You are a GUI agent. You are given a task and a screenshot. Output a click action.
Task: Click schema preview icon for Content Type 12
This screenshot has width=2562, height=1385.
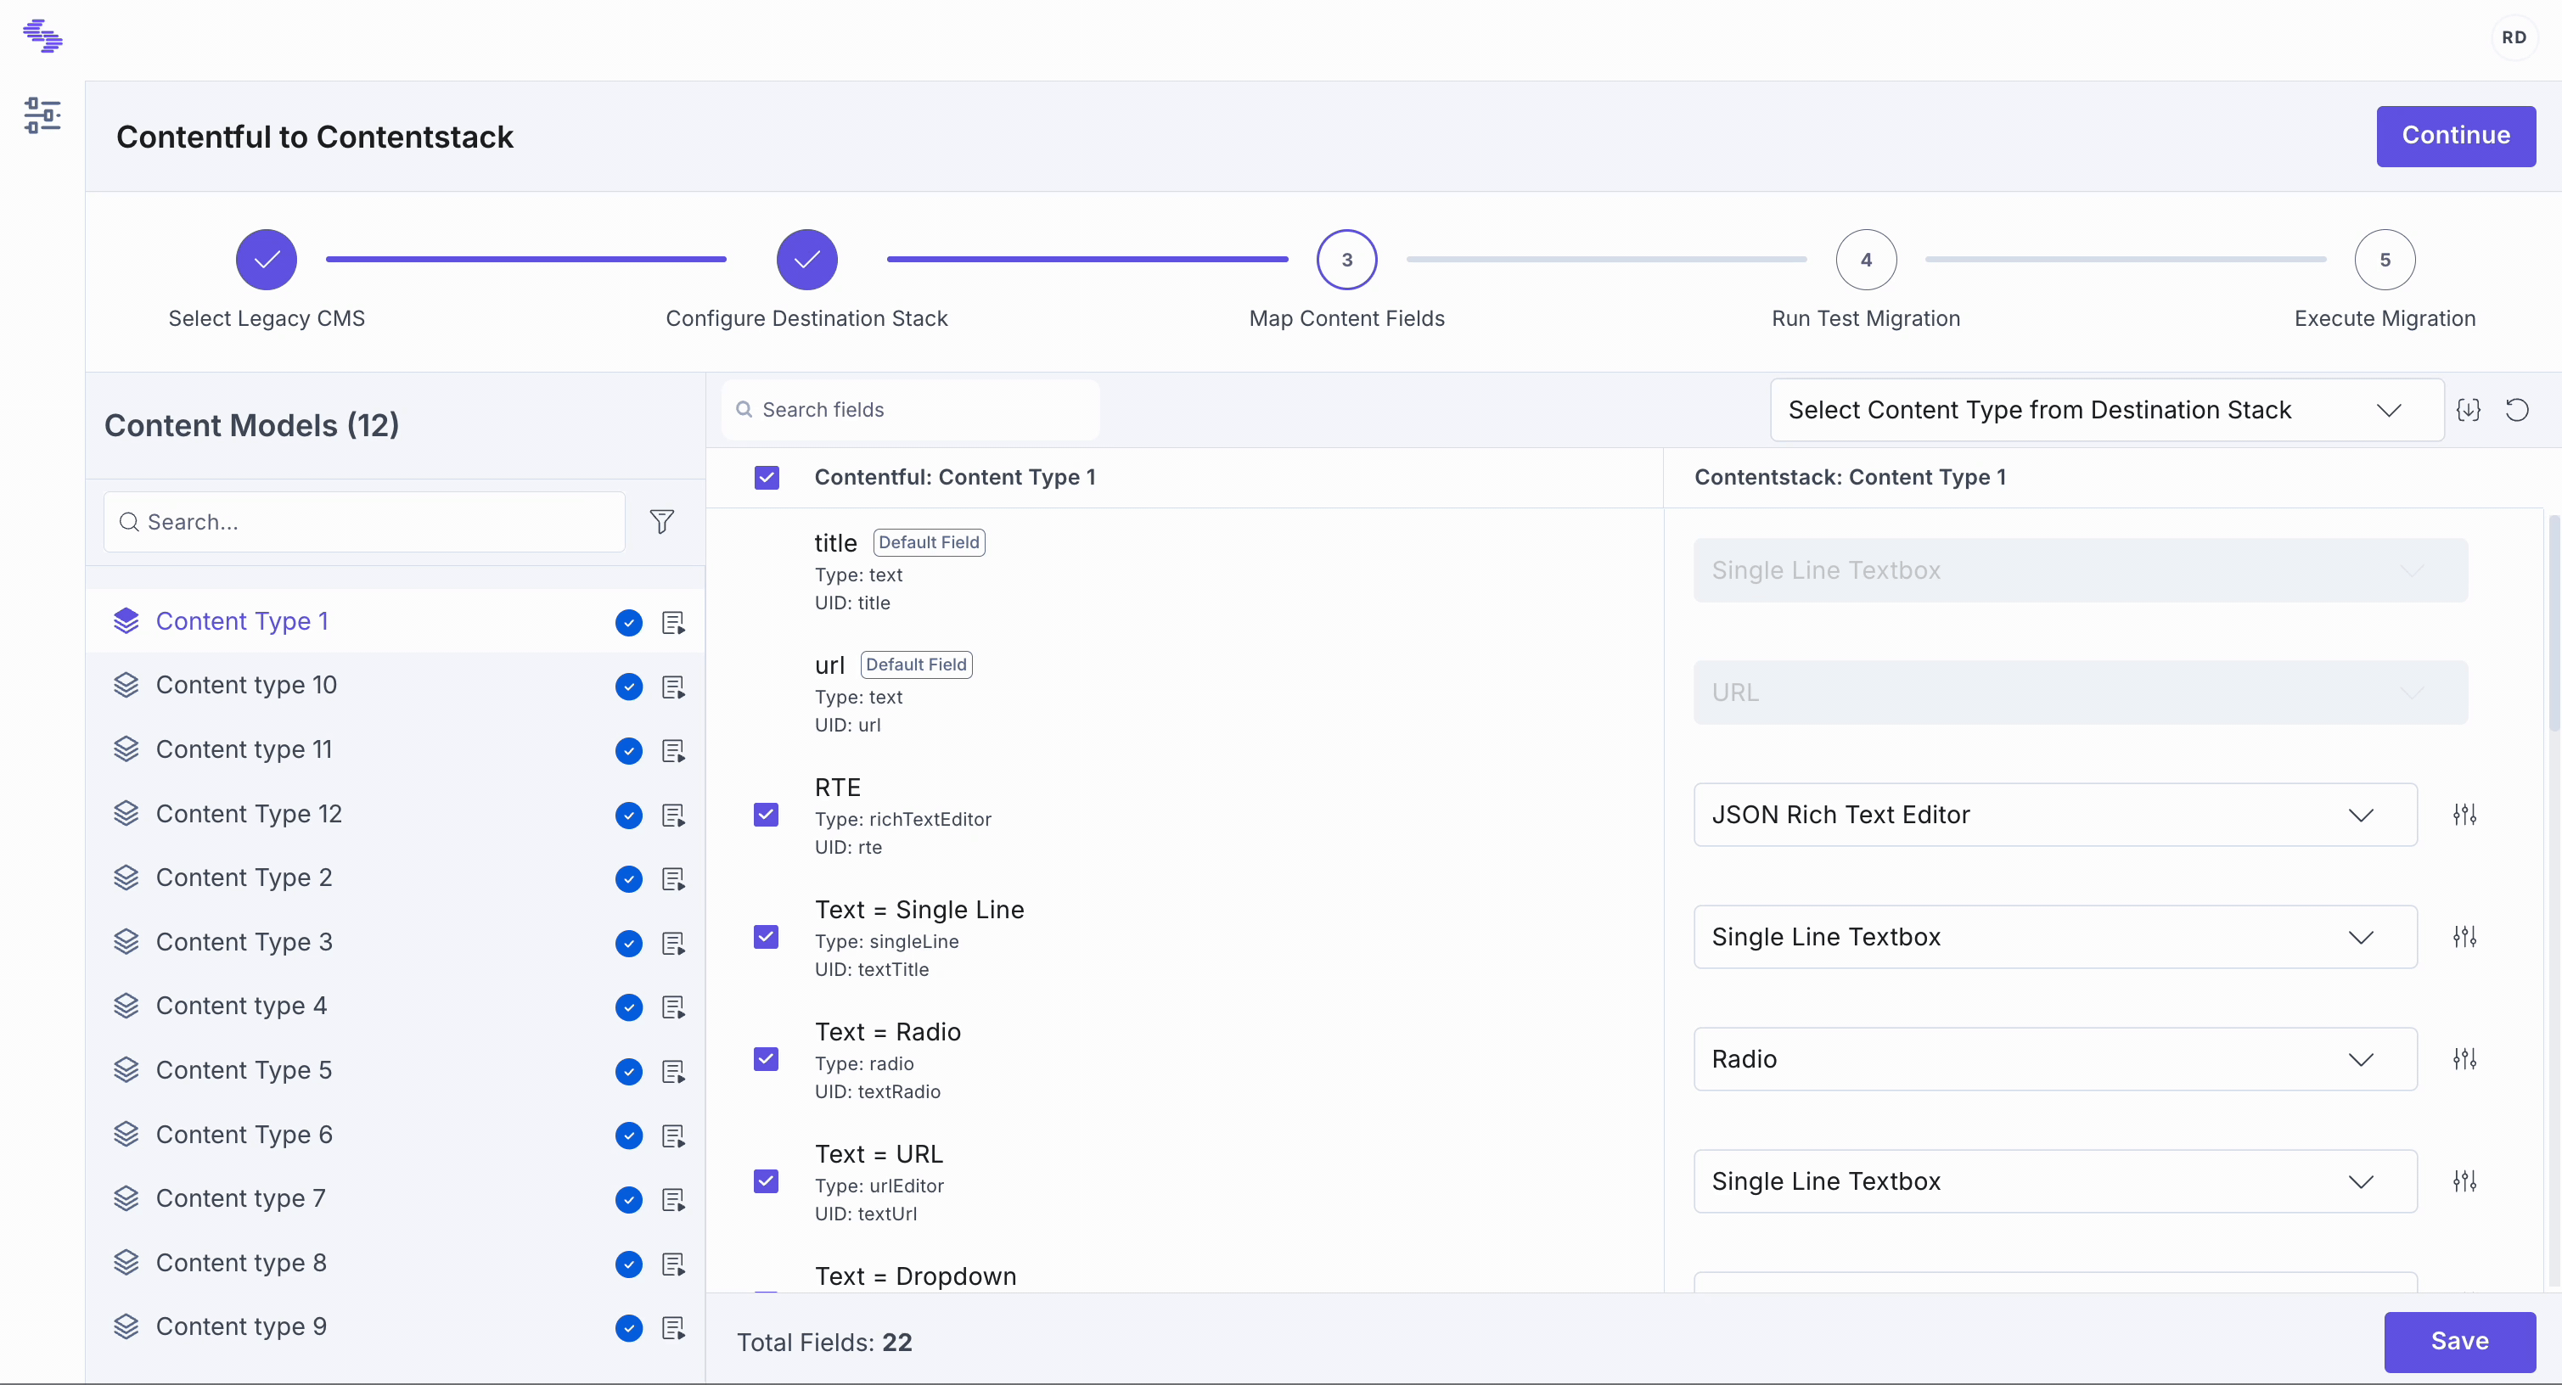(673, 815)
